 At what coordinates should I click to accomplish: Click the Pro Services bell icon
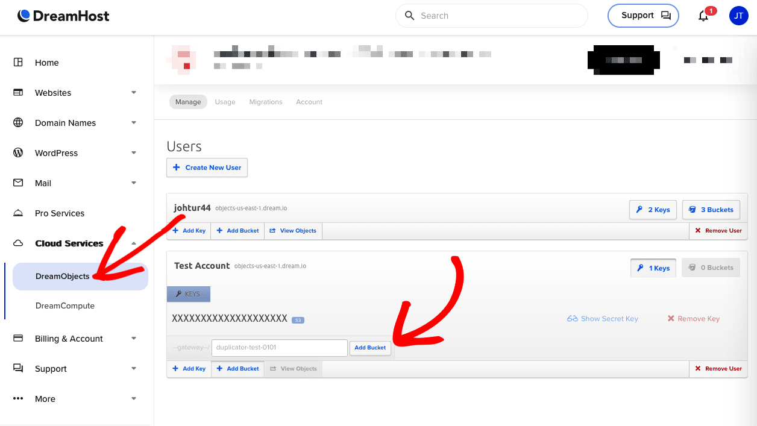click(x=18, y=213)
